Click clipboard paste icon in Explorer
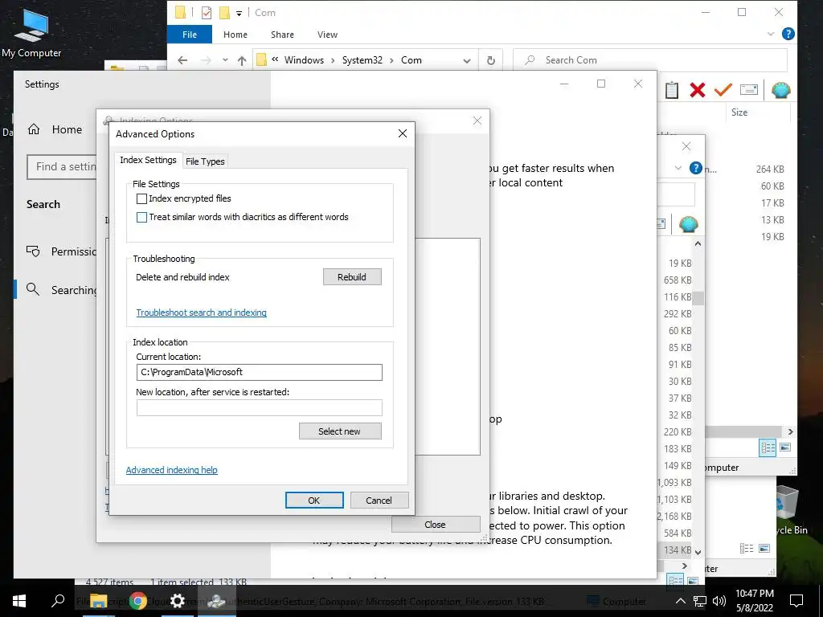This screenshot has height=617, width=823. (672, 90)
